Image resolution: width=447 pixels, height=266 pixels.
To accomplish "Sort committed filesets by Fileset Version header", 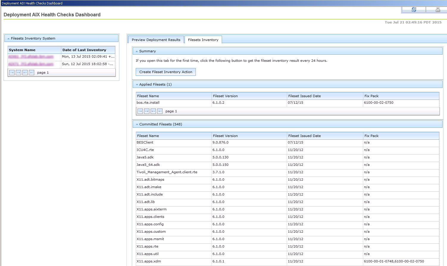I will point(225,136).
